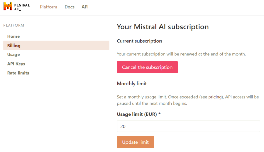Screen dimensions: 264x152
Task: Go to the API top navigation link
Action: [85, 7]
